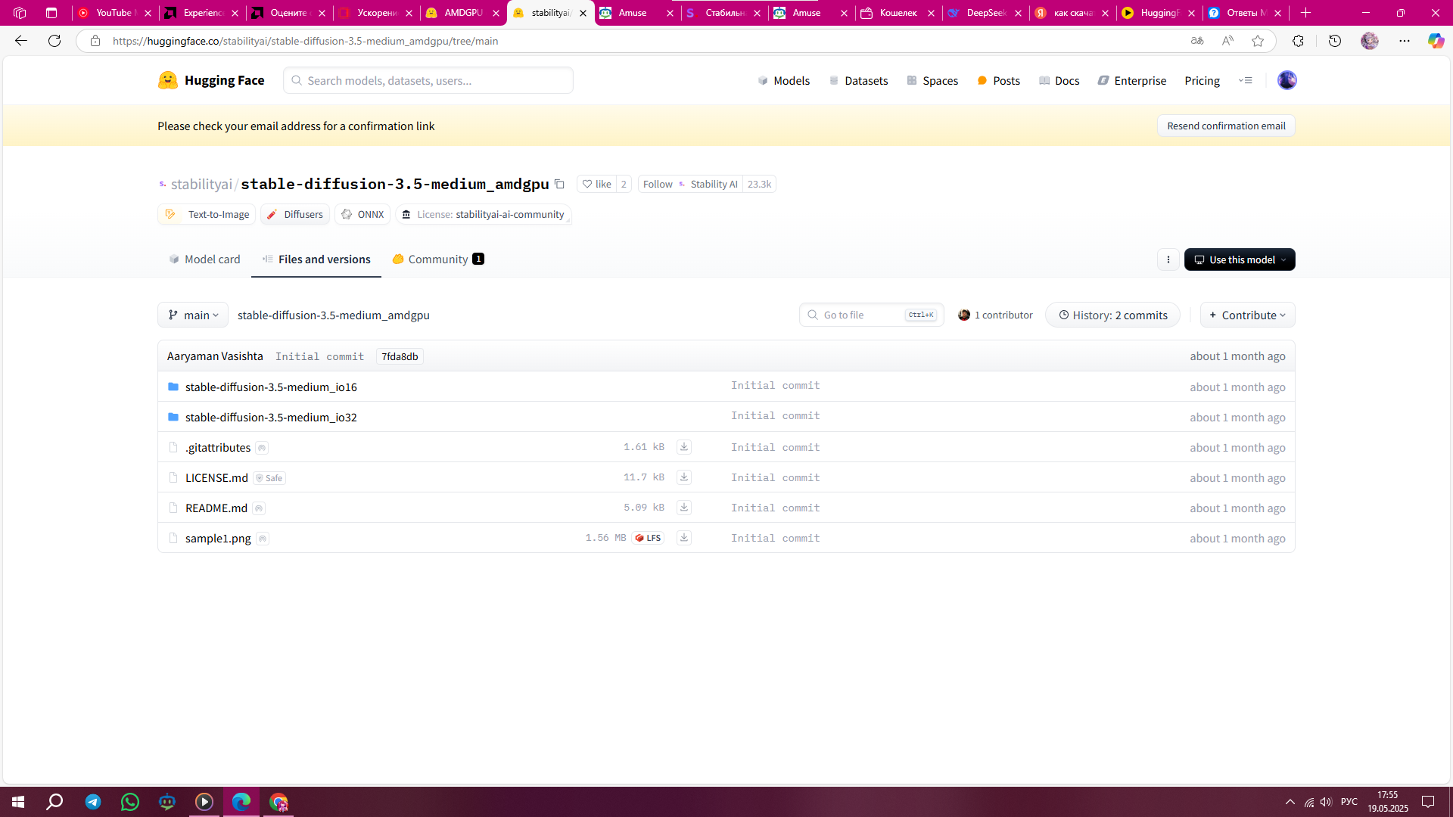Open the ONNX tag
Viewport: 1453px width, 817px height.
point(362,214)
